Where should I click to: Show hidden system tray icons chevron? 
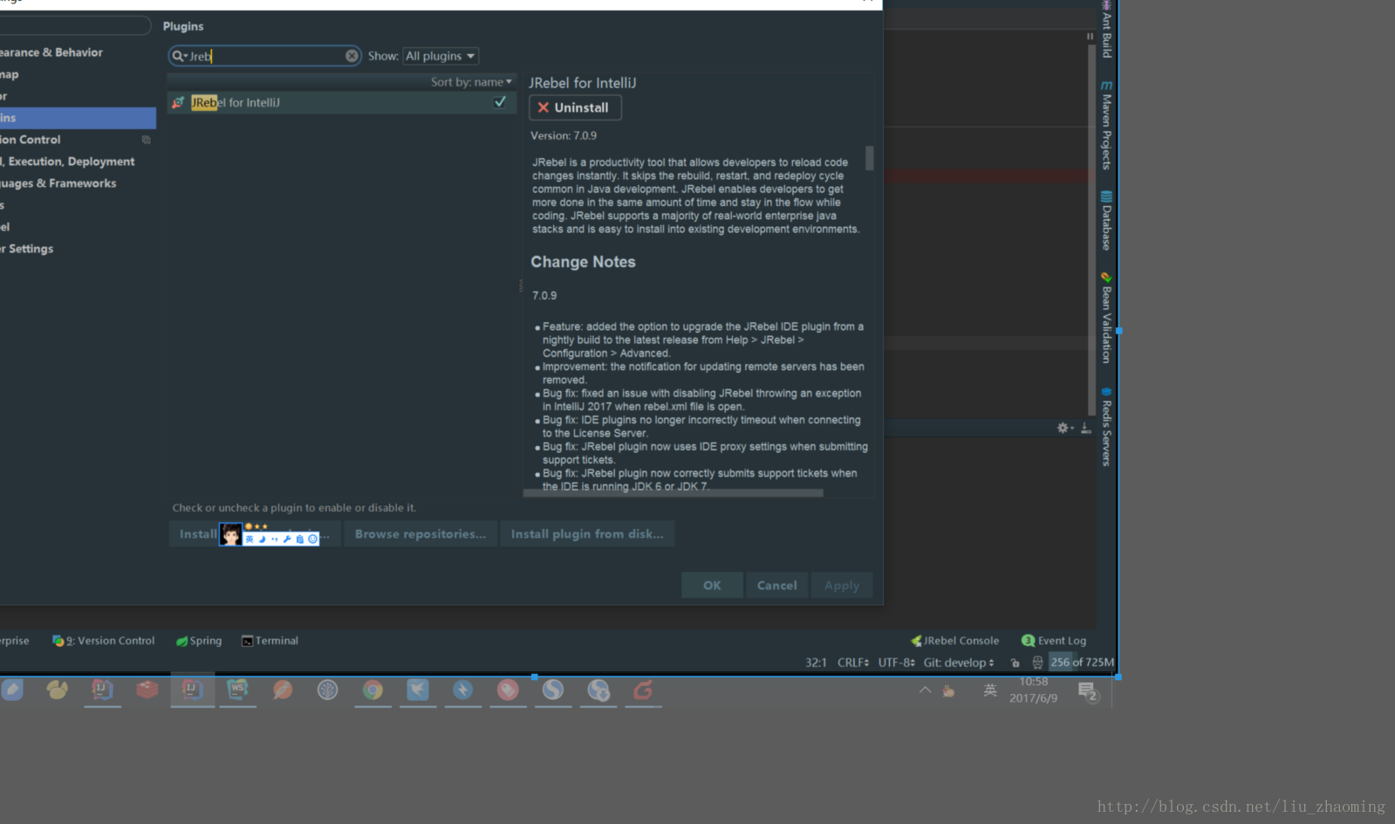(925, 690)
